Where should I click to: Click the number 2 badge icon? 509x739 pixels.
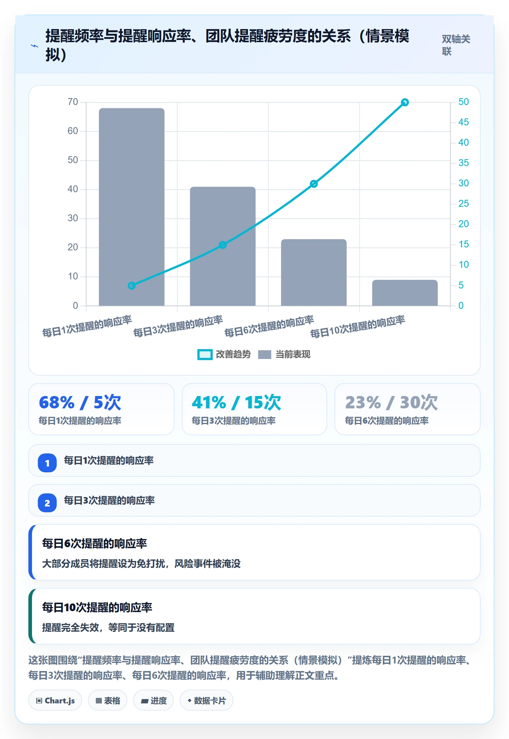tap(47, 503)
